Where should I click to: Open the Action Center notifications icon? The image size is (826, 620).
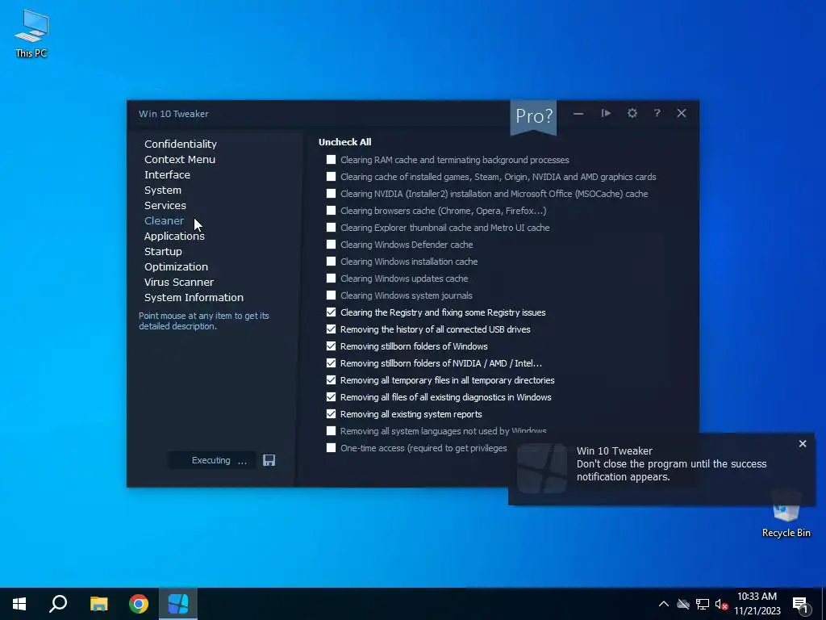[x=801, y=605]
